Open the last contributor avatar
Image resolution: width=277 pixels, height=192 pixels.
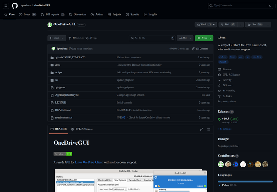point(265,164)
